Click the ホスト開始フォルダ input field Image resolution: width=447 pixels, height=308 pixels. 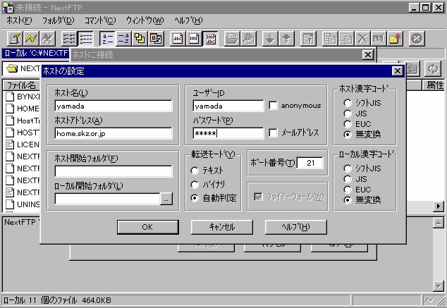[x=114, y=171]
